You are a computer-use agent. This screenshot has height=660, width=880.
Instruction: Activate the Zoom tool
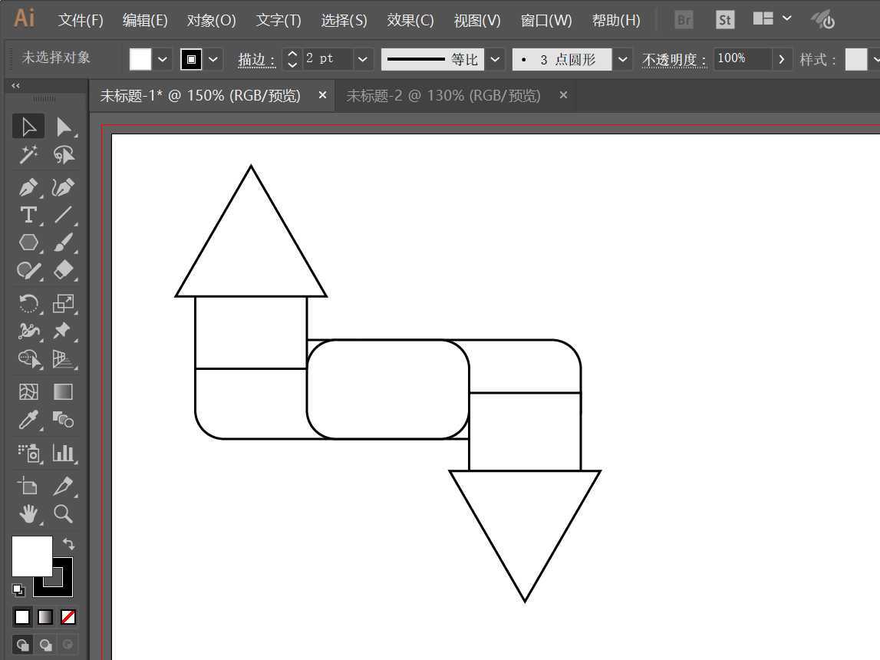[x=64, y=514]
